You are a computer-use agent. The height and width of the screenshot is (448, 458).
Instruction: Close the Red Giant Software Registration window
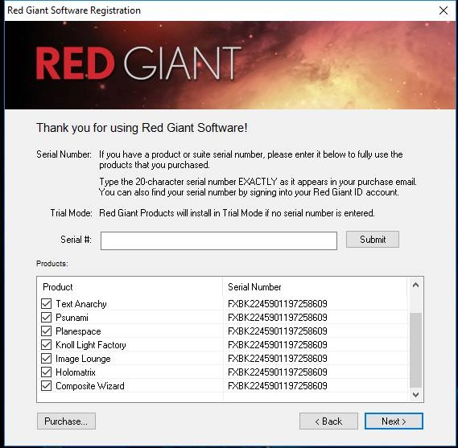[x=444, y=10]
